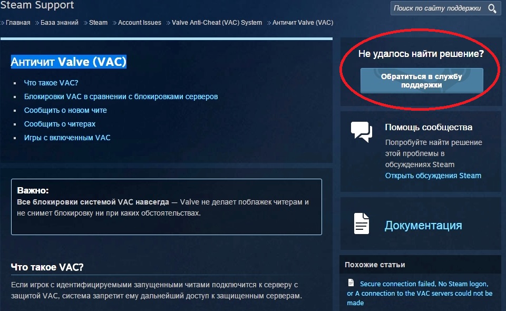Open Secure connection failed related article
The image size is (506, 311).
pyautogui.click(x=420, y=293)
